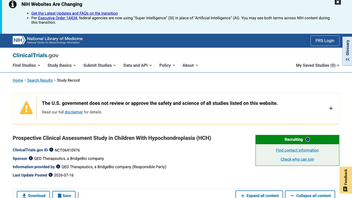Viewport: 352px width, 198px height.
Task: Click info icon beside ClinicalTrials.gov ID
Action: coord(51,150)
